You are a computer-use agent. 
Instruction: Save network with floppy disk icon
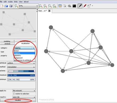[x=11, y=6]
